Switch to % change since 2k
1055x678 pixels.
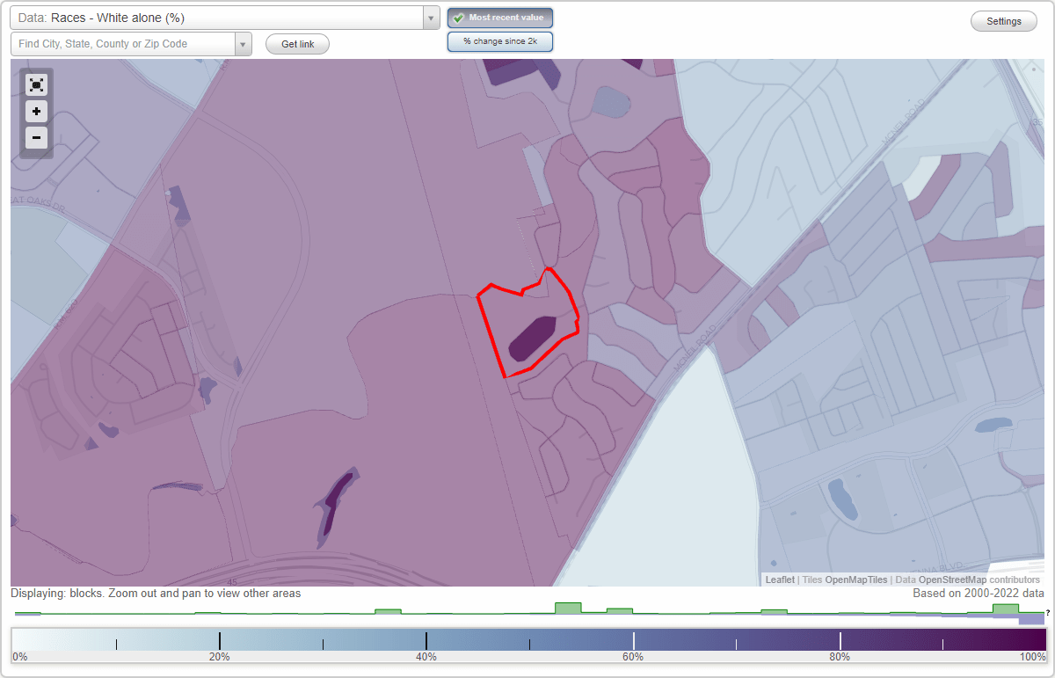(500, 41)
